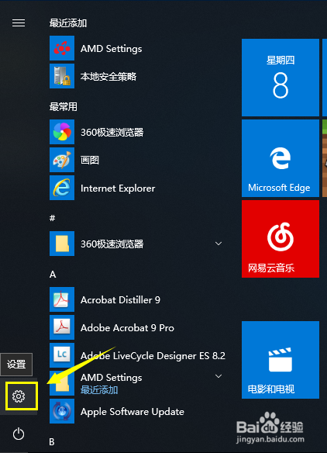Launch AMD Settings under recently added

[x=136, y=48]
